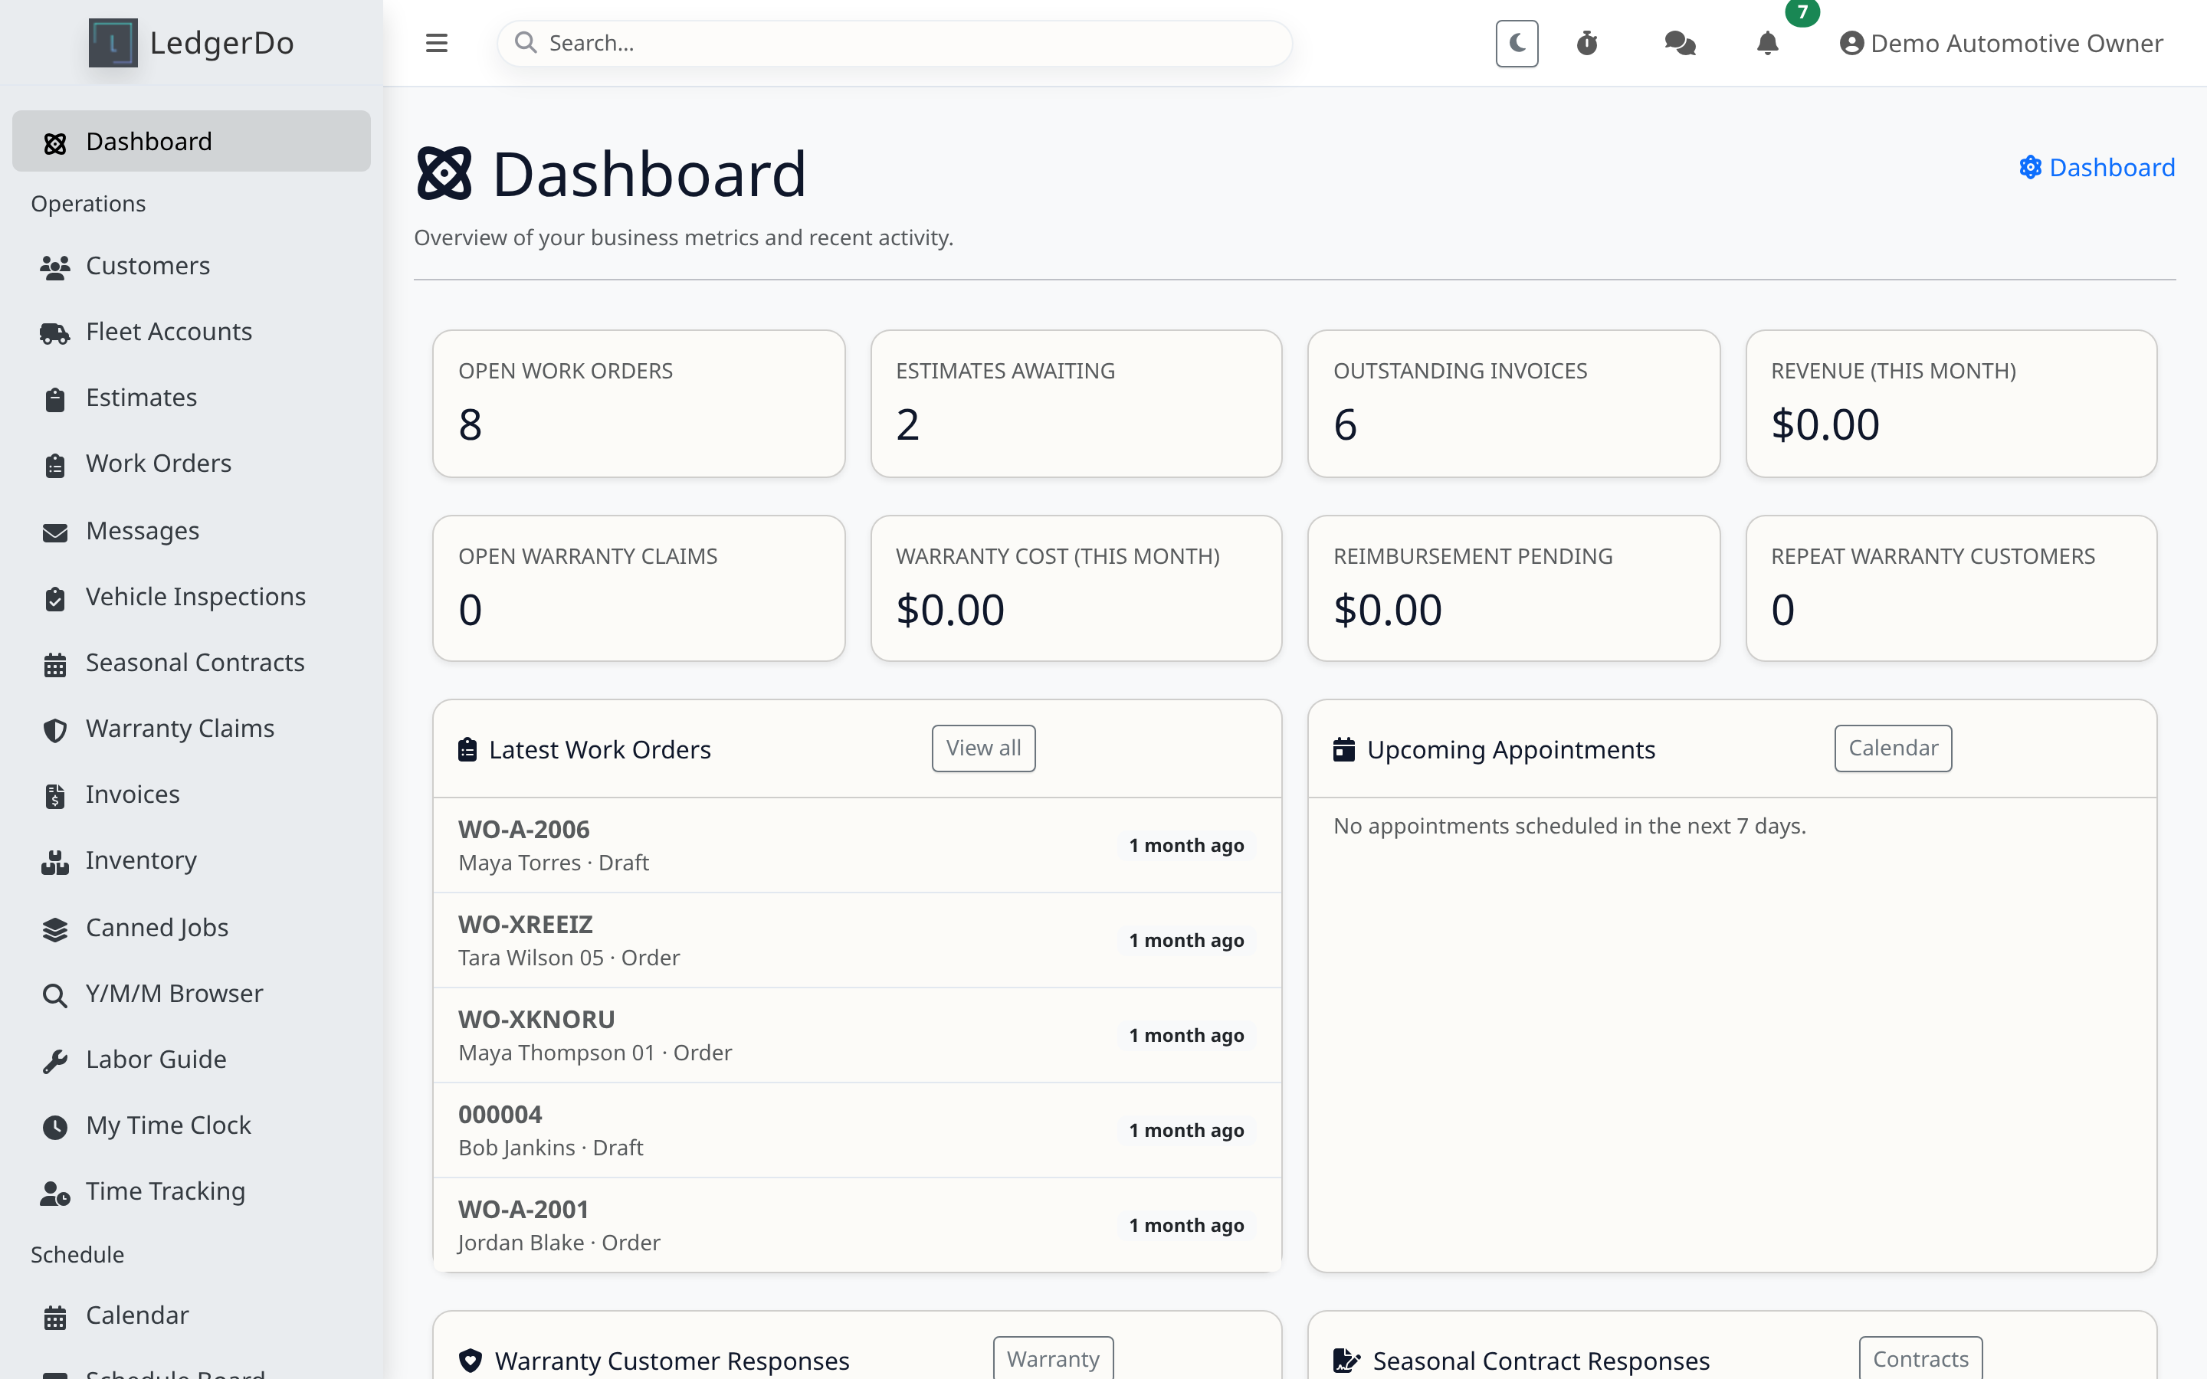
Task: Click the Canned Jobs layers icon
Action: (54, 929)
